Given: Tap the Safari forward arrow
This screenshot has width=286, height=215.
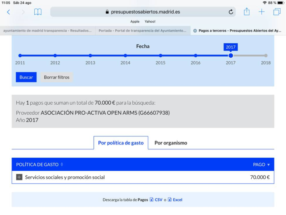Looking at the screenshot, I should point(23,12).
